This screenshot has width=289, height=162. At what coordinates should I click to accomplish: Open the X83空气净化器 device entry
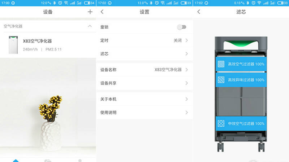pos(48,45)
